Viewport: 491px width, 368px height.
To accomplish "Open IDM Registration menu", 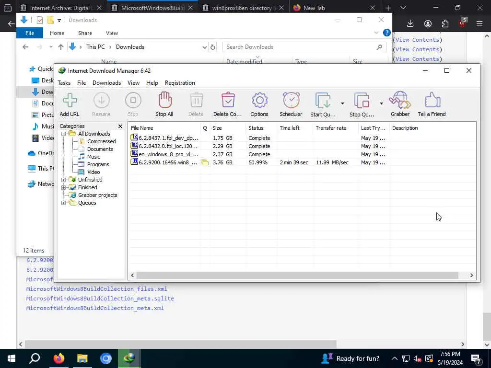I will [x=180, y=83].
